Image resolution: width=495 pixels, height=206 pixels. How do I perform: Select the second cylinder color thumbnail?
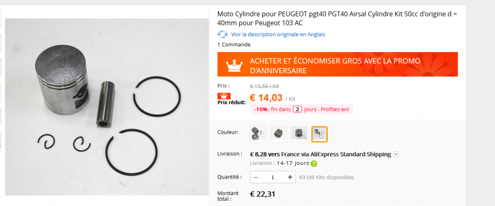tap(279, 134)
